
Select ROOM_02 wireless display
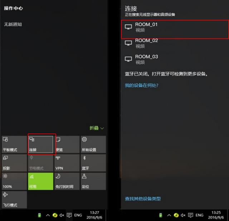tap(175, 43)
